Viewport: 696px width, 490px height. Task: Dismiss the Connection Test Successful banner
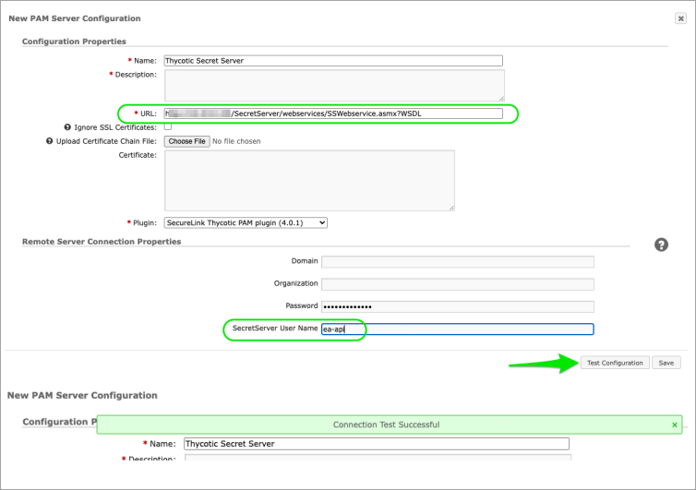[x=675, y=424]
